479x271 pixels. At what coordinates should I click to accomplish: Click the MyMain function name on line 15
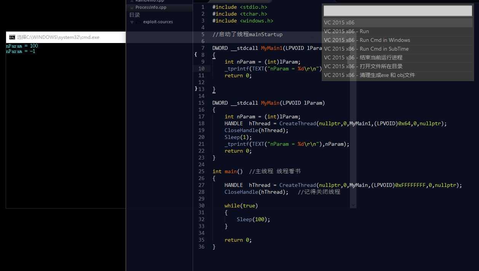point(270,103)
